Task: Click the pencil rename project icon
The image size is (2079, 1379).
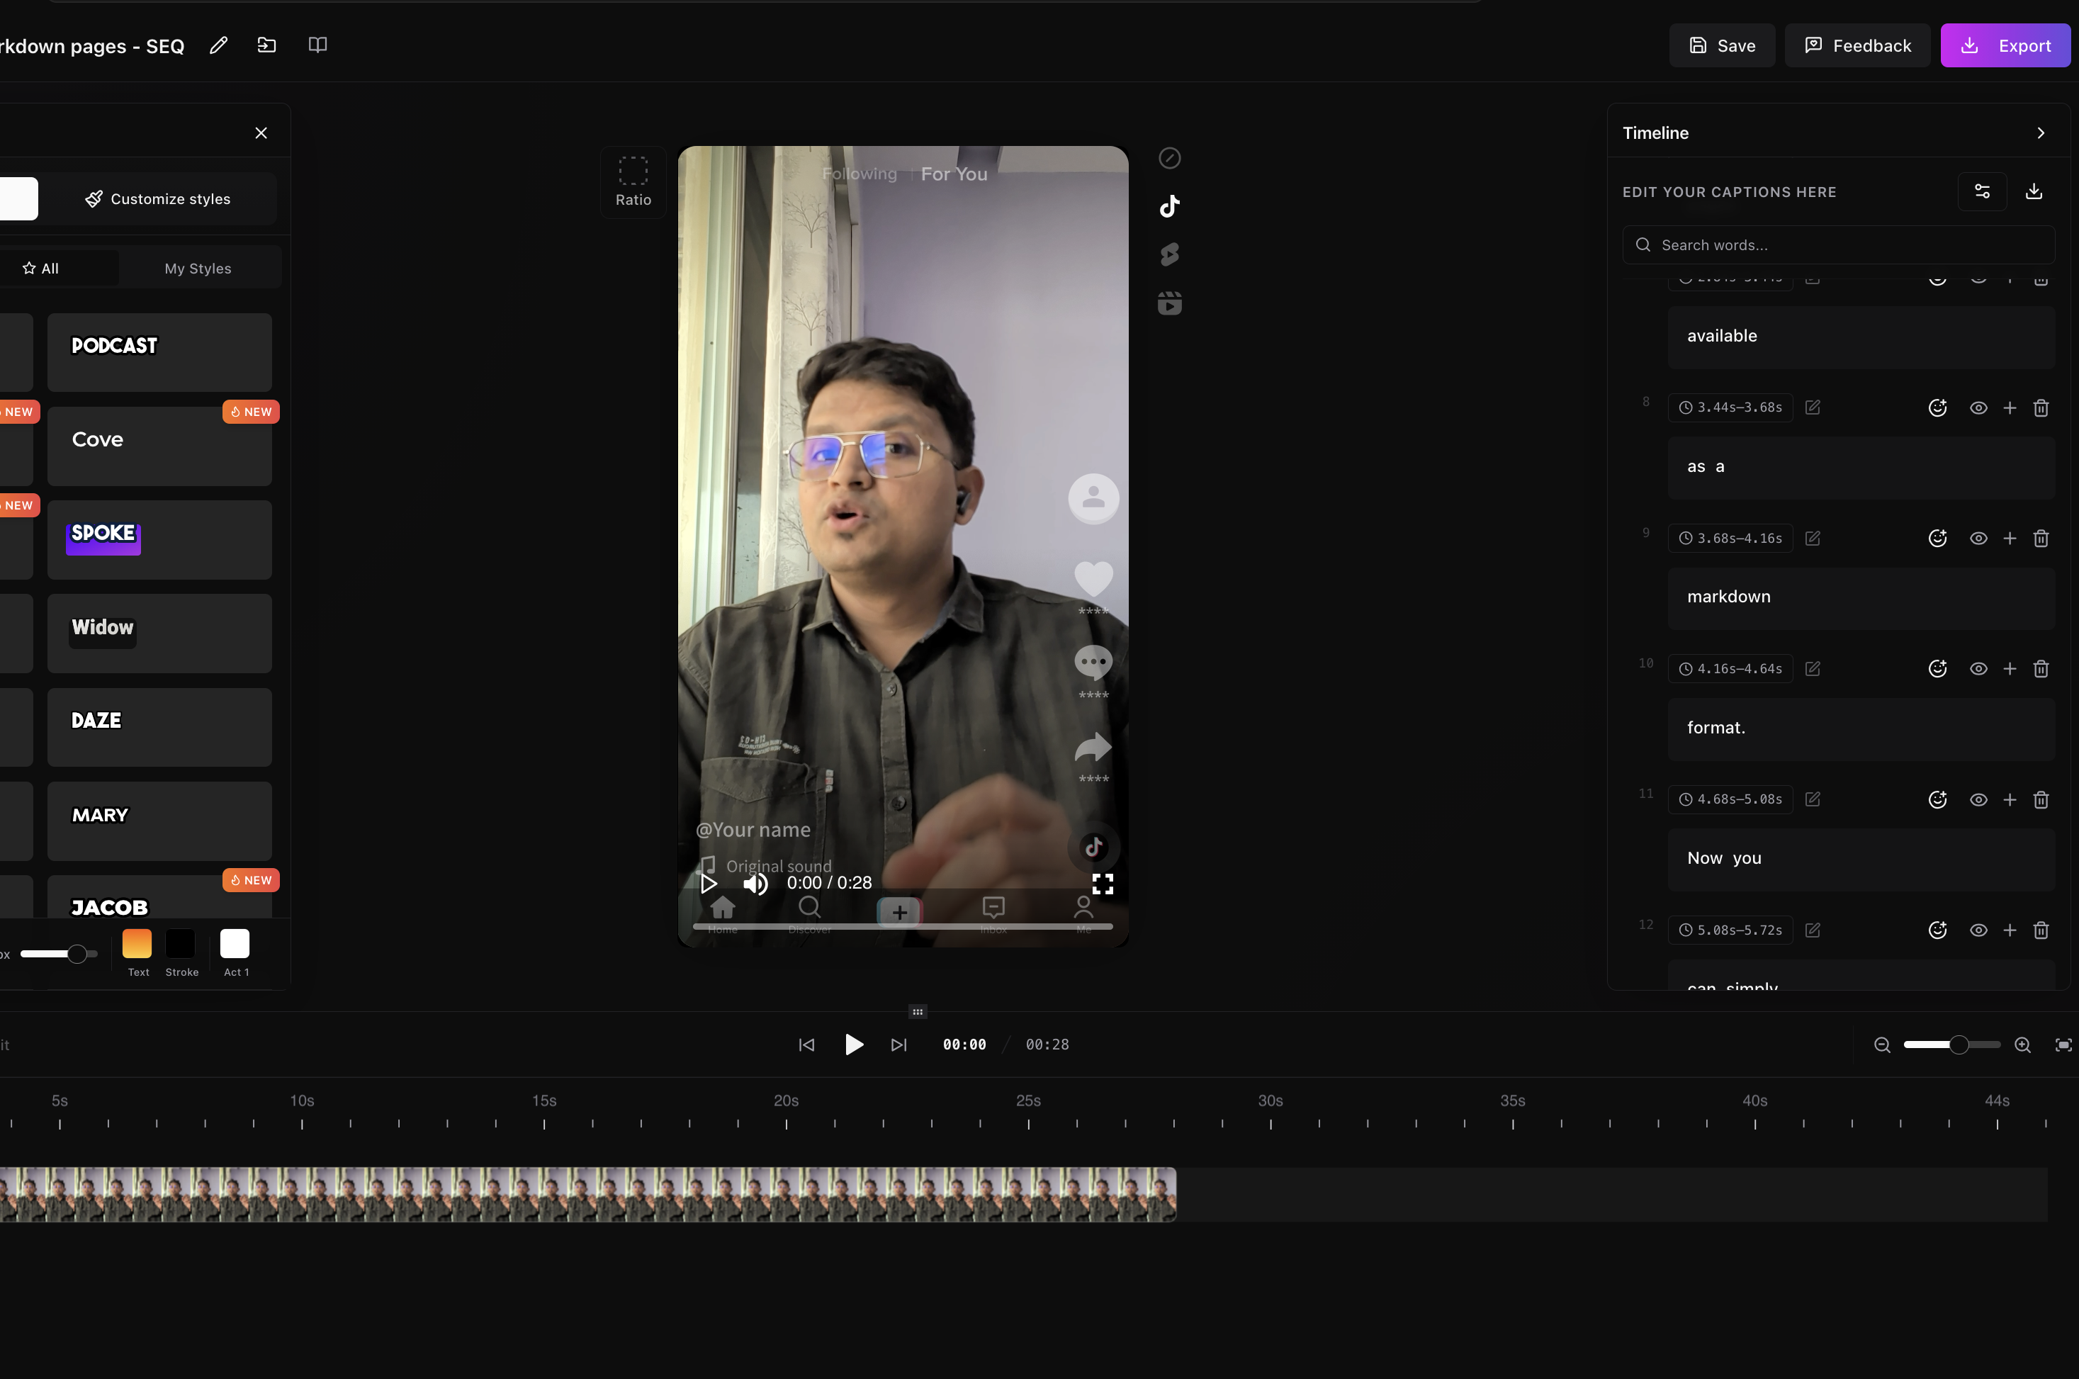Action: (218, 45)
